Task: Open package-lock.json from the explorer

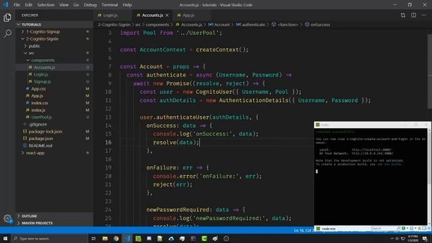Action: coord(45,132)
